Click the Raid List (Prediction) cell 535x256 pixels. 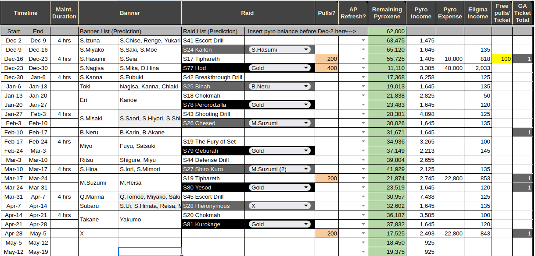pyautogui.click(x=213, y=31)
